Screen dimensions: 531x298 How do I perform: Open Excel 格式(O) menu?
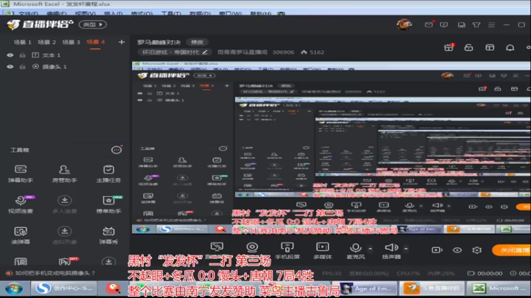(x=141, y=13)
